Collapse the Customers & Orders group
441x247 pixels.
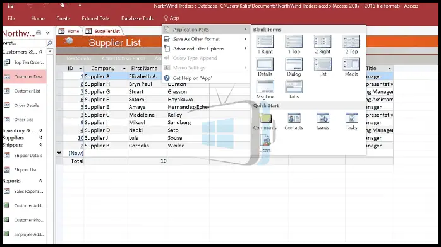click(x=41, y=52)
